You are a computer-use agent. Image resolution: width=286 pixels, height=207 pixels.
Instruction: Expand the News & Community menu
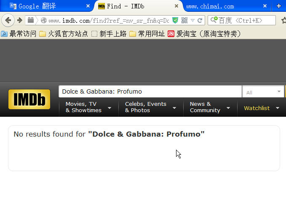point(210,107)
